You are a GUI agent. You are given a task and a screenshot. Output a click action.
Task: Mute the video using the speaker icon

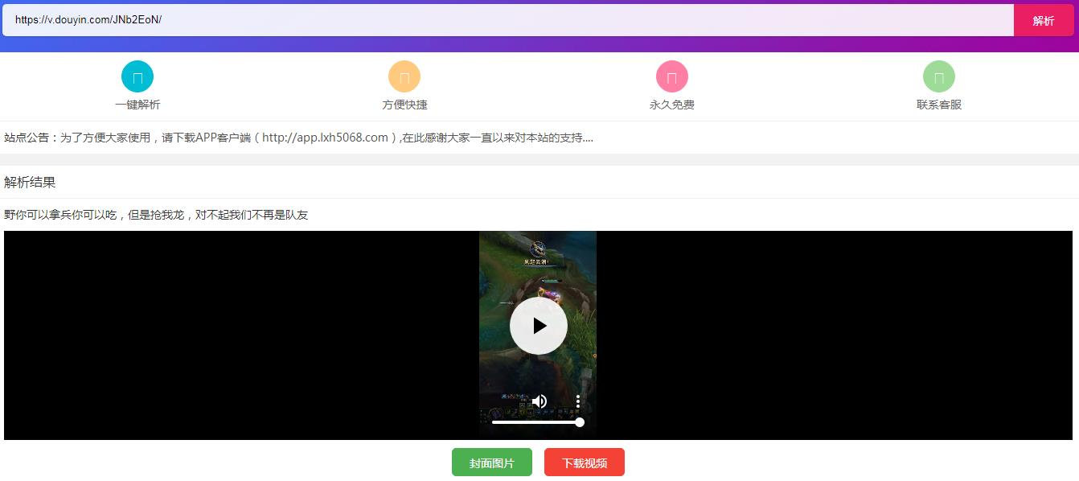tap(539, 401)
